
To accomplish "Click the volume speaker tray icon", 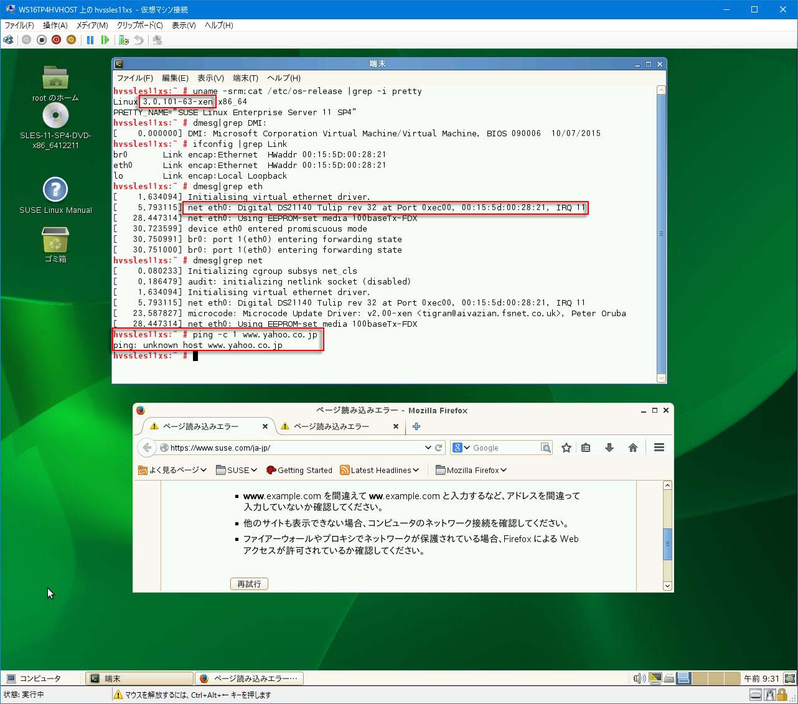I will 639,678.
